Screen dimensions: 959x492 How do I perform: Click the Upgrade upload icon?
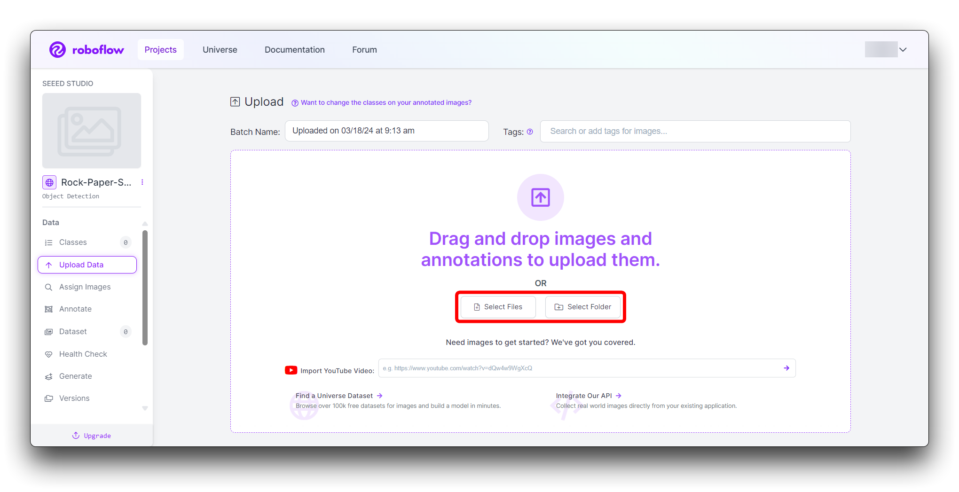coord(76,435)
